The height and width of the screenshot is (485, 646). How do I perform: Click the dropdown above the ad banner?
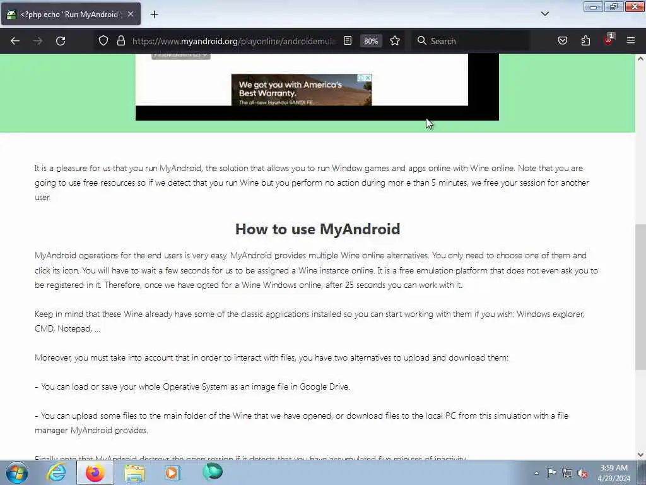(x=181, y=56)
